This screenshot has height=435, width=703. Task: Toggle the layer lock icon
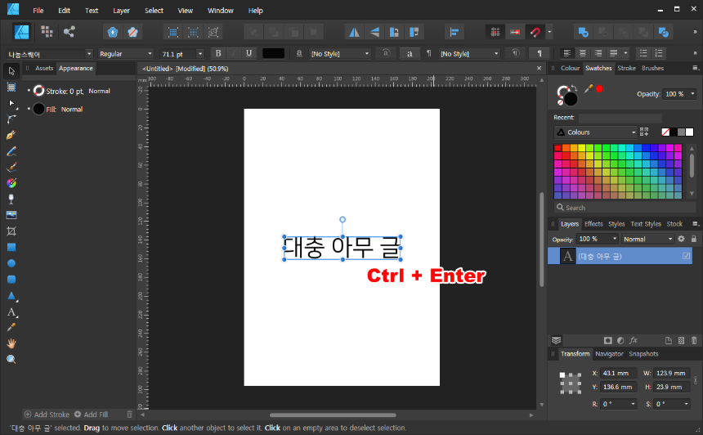(x=693, y=239)
